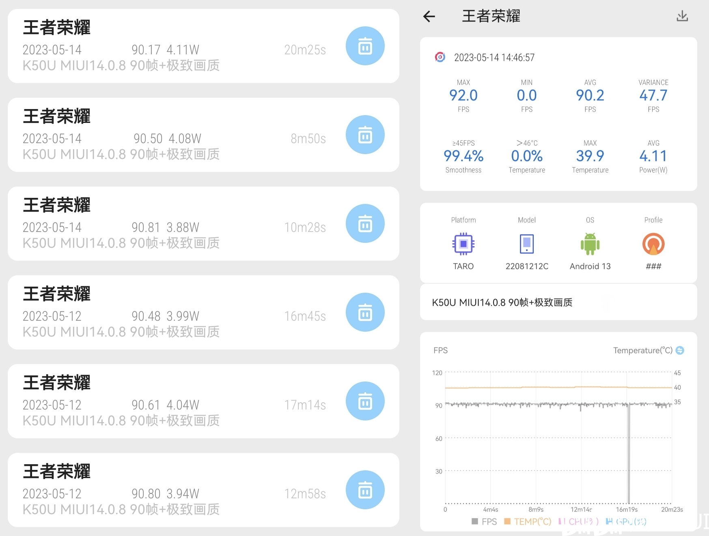
Task: Open the record with 90.80 3.94W
Action: point(203,490)
